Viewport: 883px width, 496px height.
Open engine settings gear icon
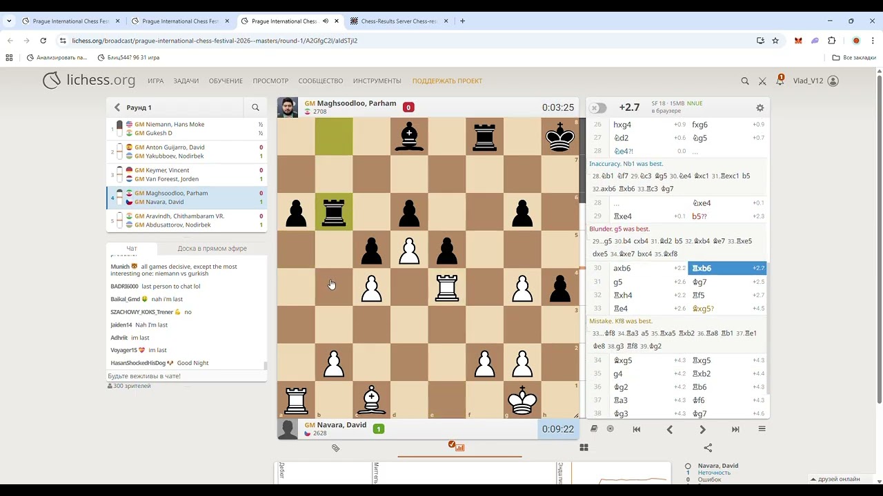(x=760, y=107)
